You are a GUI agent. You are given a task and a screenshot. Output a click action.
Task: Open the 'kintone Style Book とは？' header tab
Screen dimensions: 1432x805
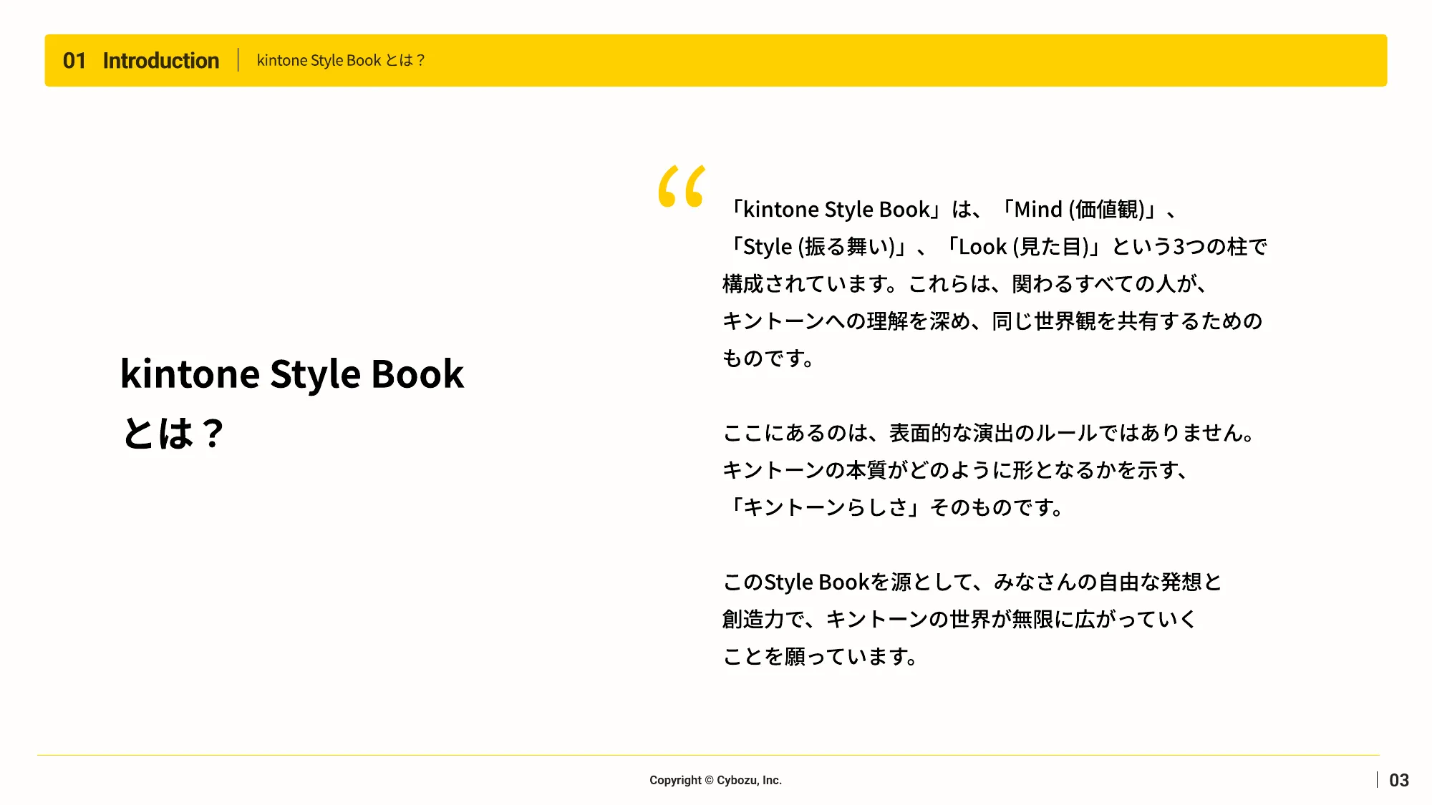pyautogui.click(x=341, y=61)
